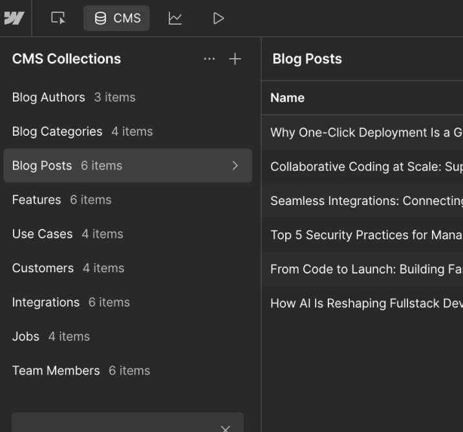
Task: Open the Blog Authors collection
Action: tap(127, 98)
